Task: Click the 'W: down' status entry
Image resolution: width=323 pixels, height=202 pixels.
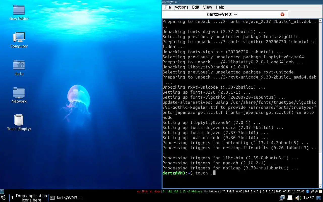Action: pos(155,191)
